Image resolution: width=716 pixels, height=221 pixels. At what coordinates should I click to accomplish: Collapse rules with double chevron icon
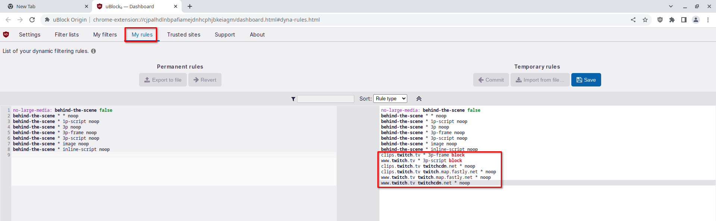tap(419, 99)
